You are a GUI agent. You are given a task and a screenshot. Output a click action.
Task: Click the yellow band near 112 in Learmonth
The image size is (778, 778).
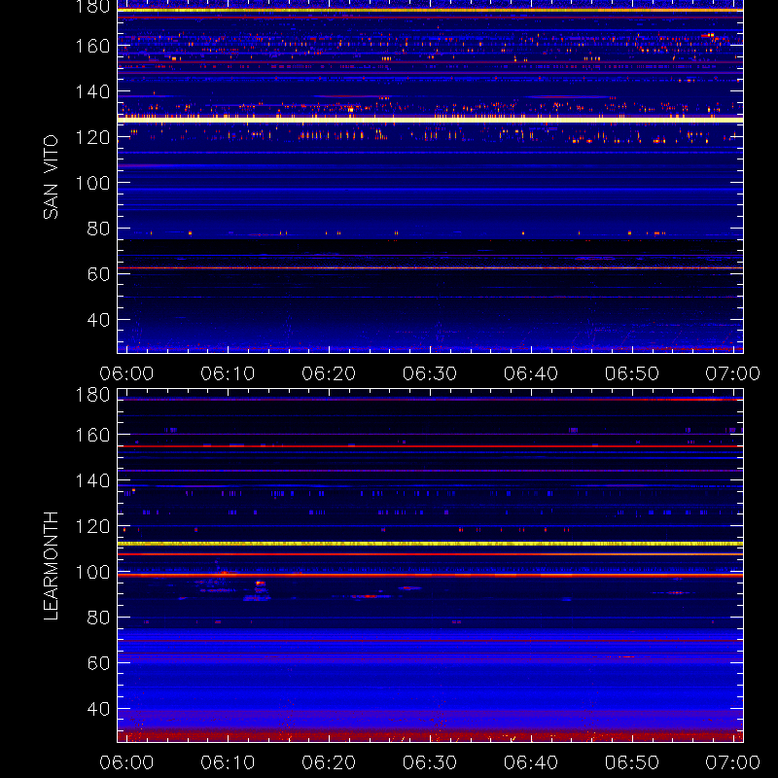coord(430,544)
